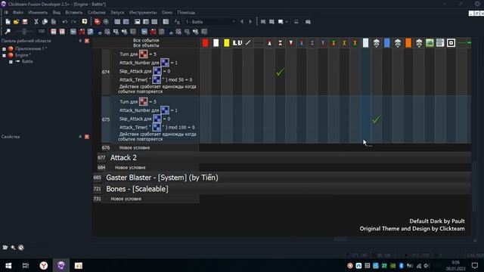Open the Запуск menu

tap(117, 12)
